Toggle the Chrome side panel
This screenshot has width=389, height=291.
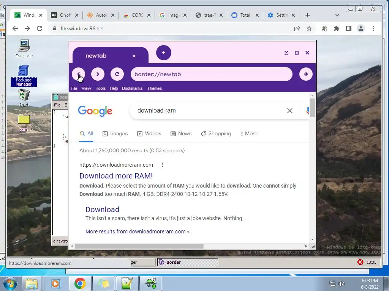click(x=349, y=28)
